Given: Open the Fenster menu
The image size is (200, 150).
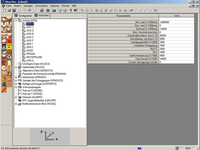Looking at the screenshot, I should pos(66,6).
